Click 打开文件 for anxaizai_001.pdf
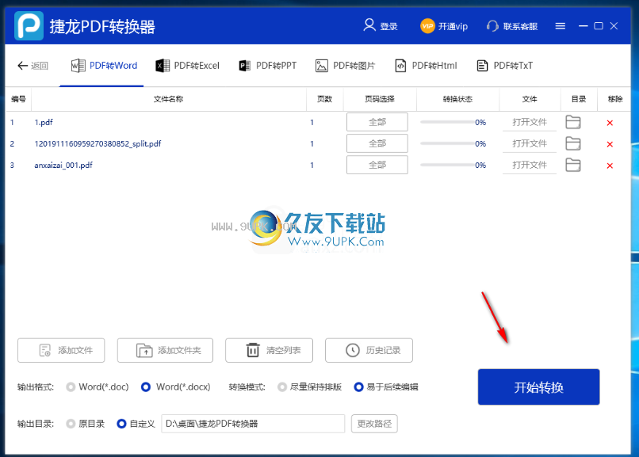 tap(530, 166)
